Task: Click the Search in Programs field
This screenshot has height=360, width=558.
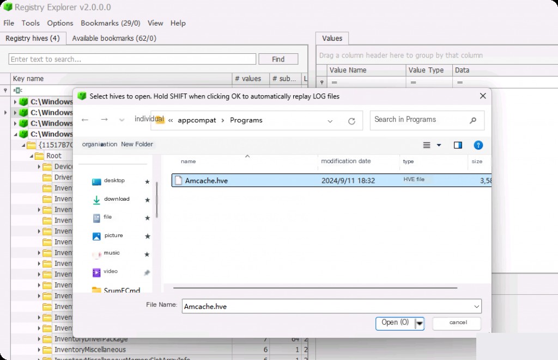Action: (x=427, y=120)
